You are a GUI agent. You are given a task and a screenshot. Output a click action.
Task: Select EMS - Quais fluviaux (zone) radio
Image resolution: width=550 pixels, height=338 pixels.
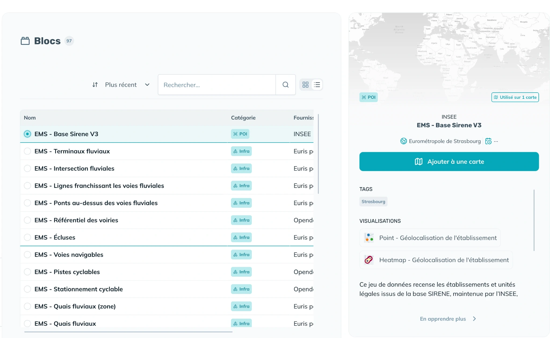pyautogui.click(x=27, y=306)
